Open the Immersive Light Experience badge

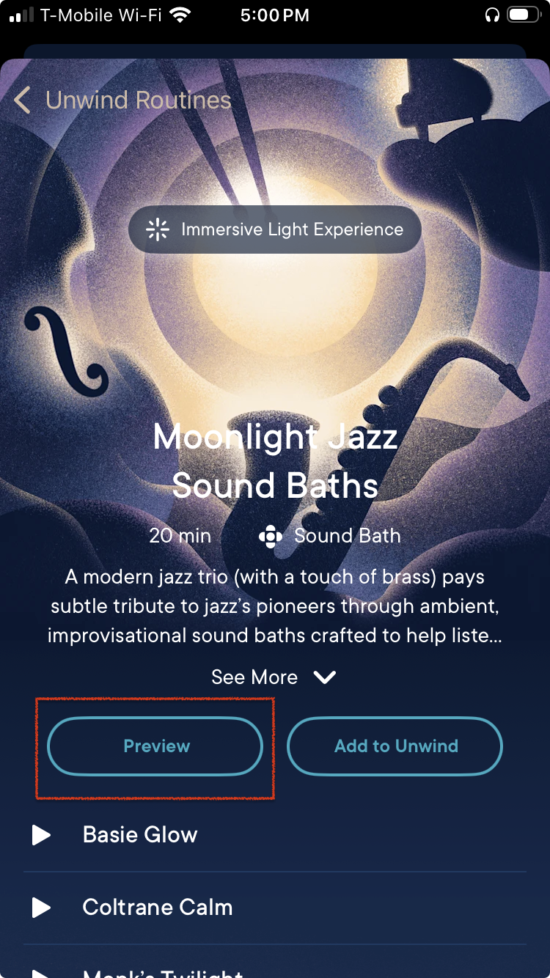point(275,229)
